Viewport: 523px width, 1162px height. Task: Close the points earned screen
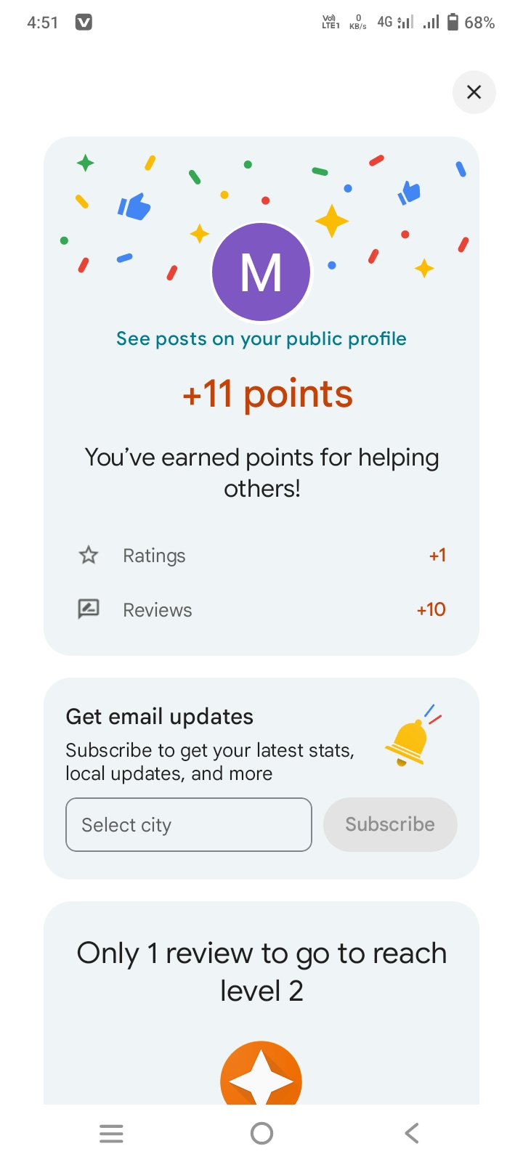(474, 92)
